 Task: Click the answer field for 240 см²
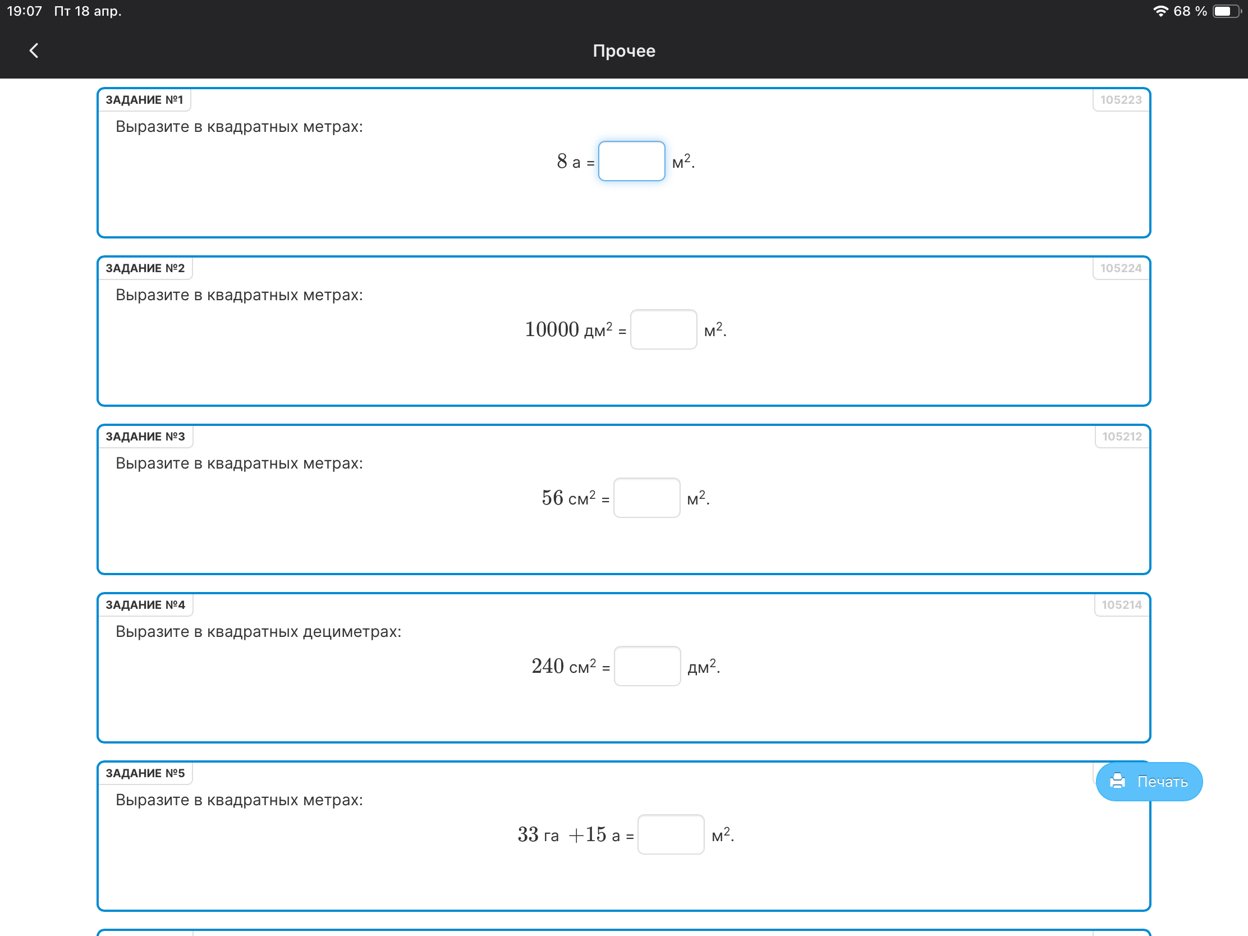pos(647,666)
